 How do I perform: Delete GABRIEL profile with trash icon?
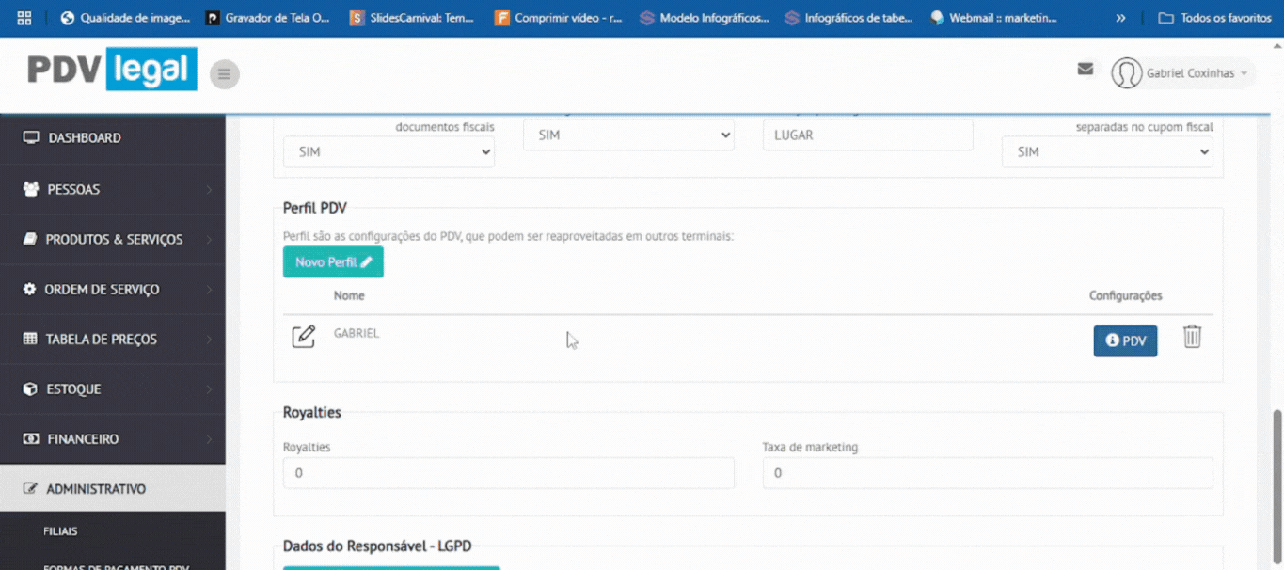point(1192,336)
